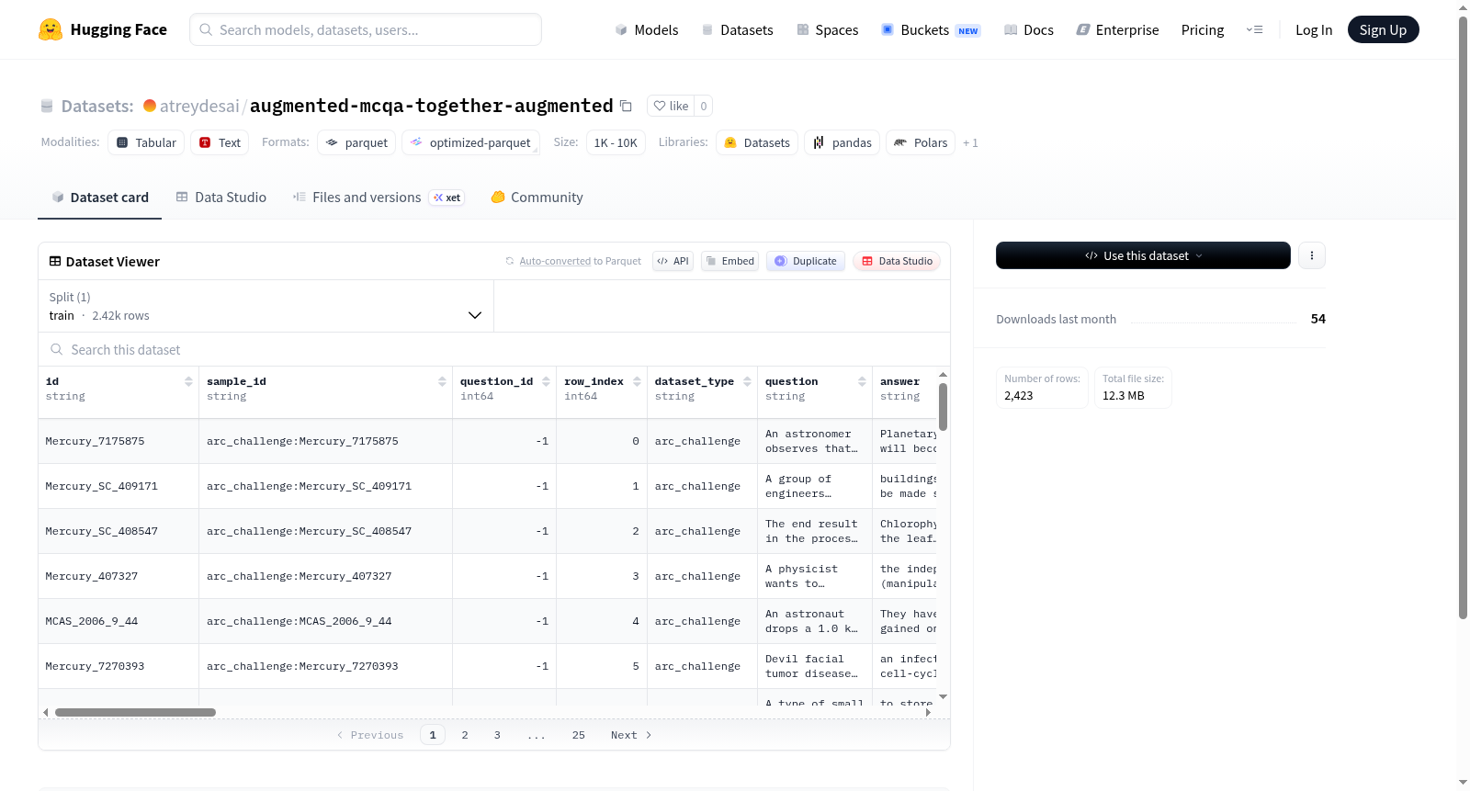This screenshot has height=791, width=1470.
Task: Jump to page 25 of the table
Action: 578,735
